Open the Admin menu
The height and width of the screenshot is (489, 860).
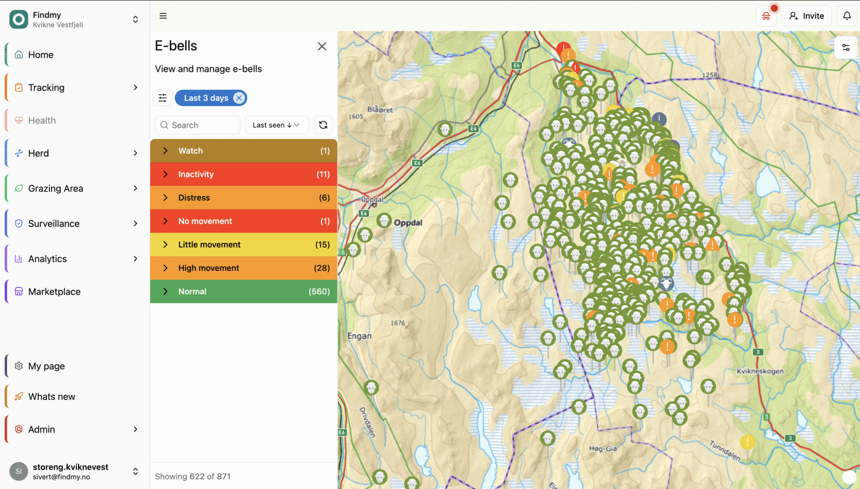74,429
